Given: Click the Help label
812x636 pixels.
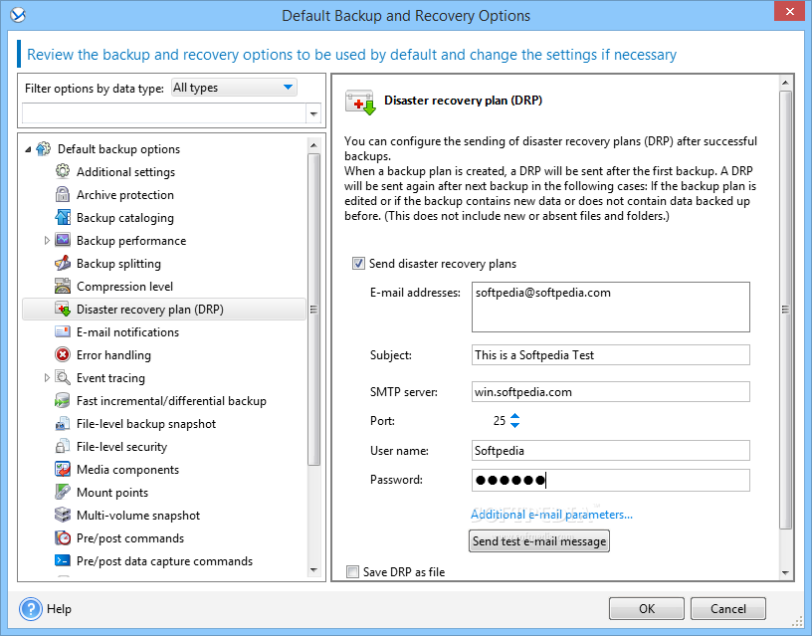Looking at the screenshot, I should (x=59, y=608).
